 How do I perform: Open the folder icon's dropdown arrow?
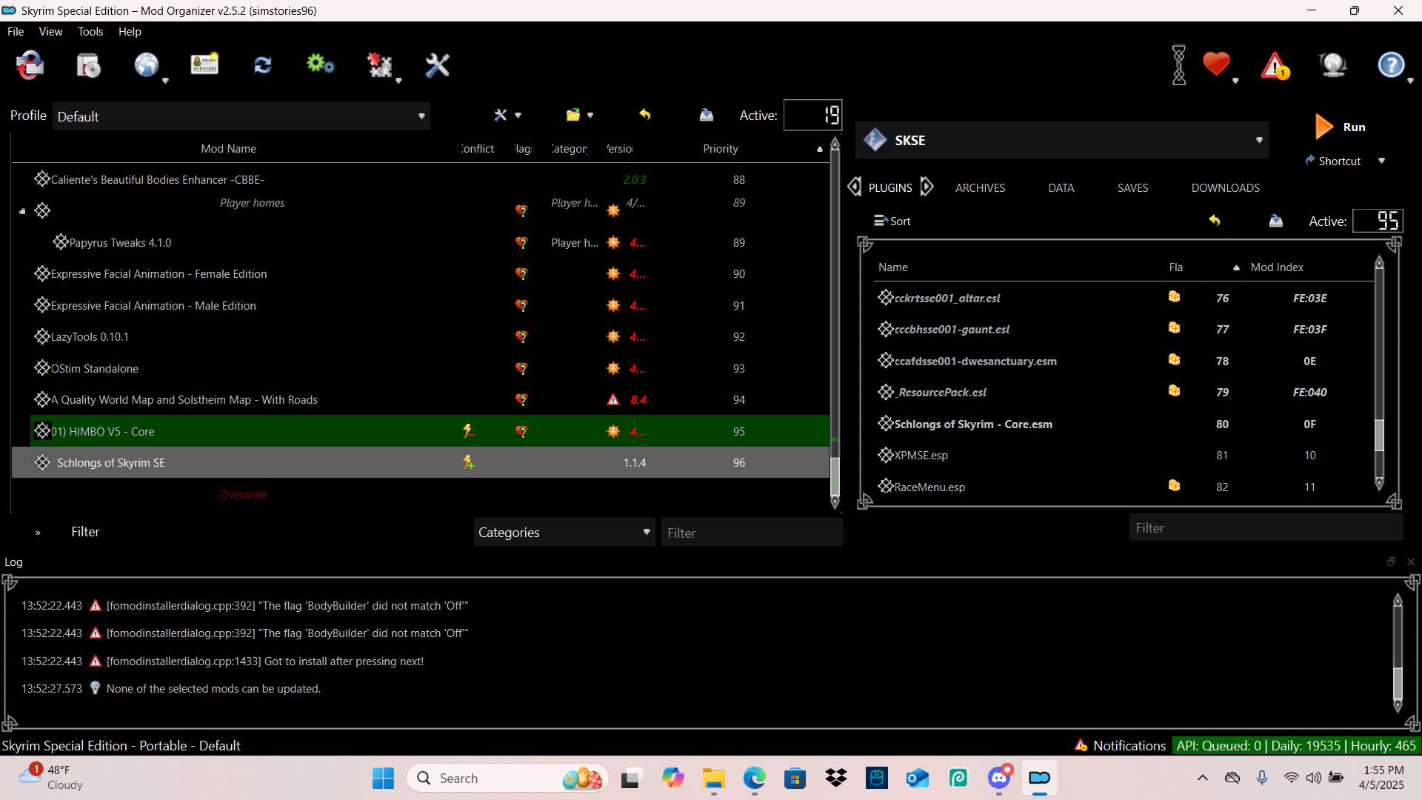(x=590, y=115)
